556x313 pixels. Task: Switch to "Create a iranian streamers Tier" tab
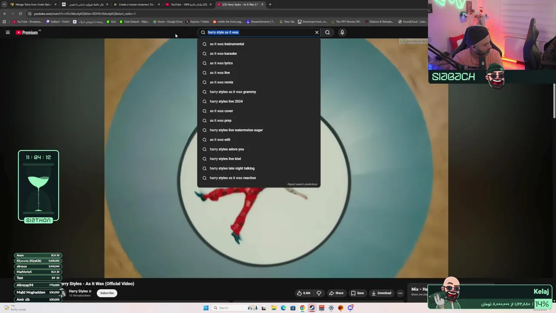pos(136,4)
